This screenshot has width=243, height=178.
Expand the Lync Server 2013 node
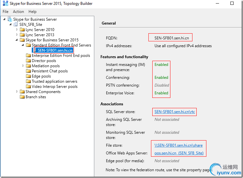pos(17,35)
